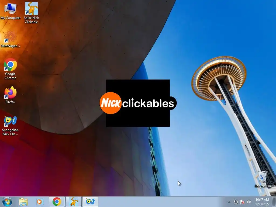The width and height of the screenshot is (276, 207).
Task: Show hidden system tray icons
Action: click(229, 202)
